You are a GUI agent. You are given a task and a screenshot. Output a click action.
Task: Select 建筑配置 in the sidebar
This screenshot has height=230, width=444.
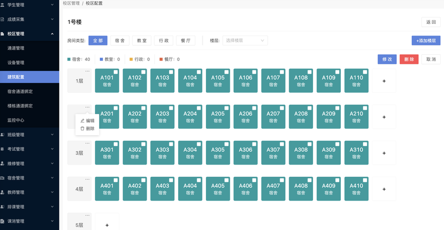pyautogui.click(x=29, y=77)
